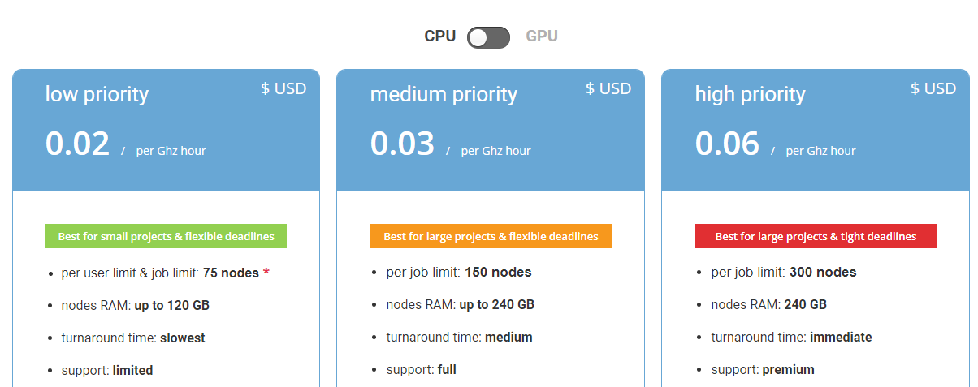Click the 0.02 price in low priority
Image resolution: width=978 pixels, height=387 pixels.
coord(77,144)
